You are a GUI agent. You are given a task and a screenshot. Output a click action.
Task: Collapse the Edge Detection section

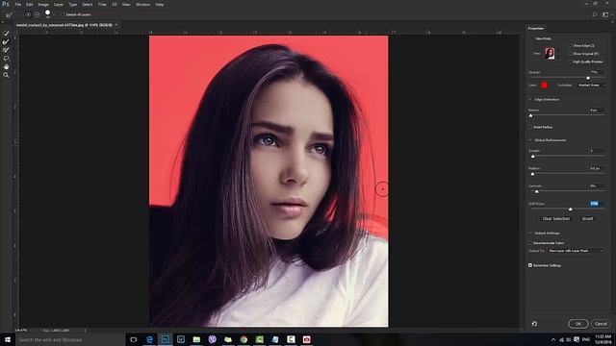point(530,100)
